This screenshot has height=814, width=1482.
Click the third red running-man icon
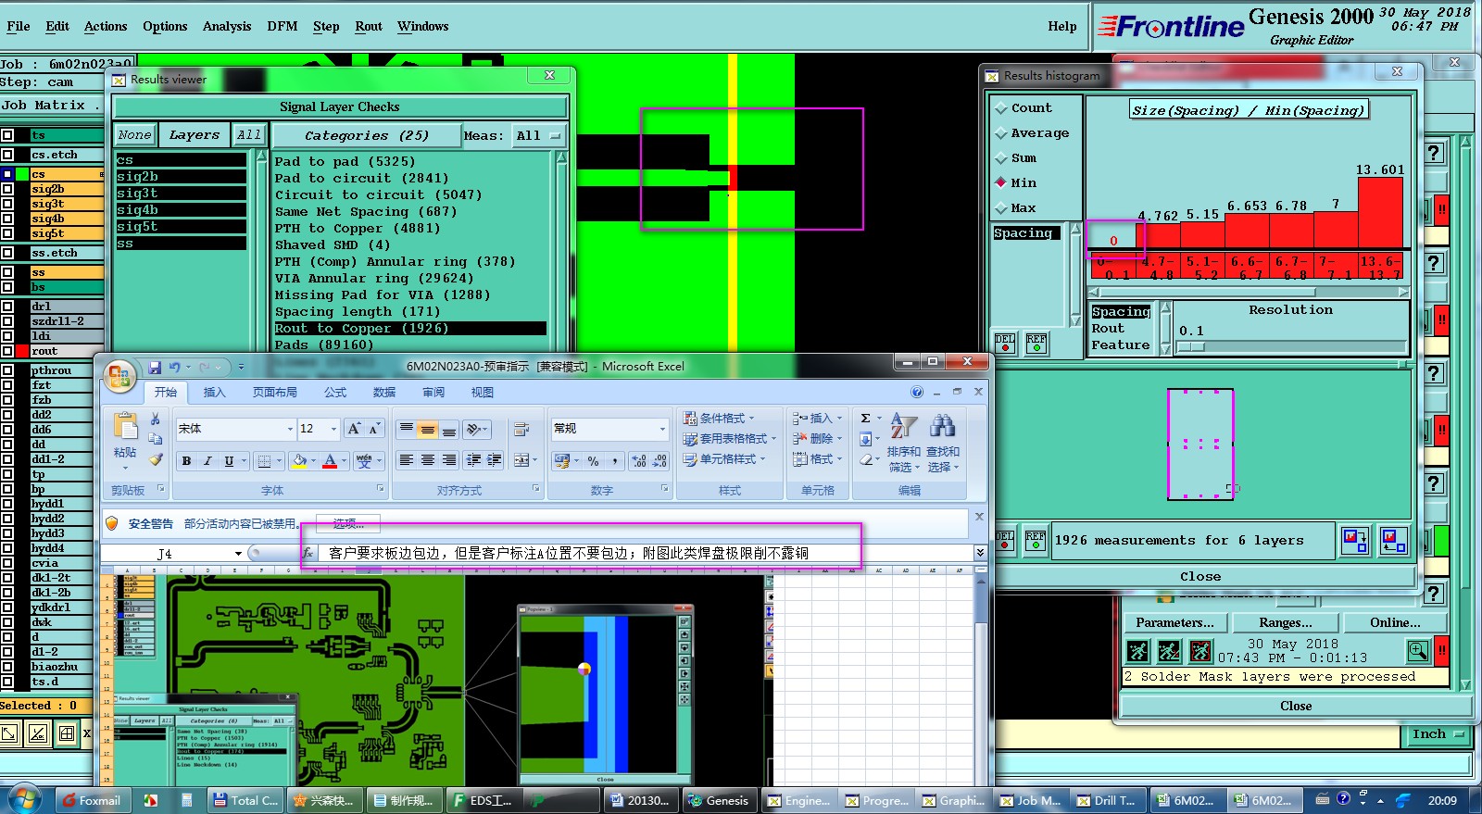[1200, 651]
